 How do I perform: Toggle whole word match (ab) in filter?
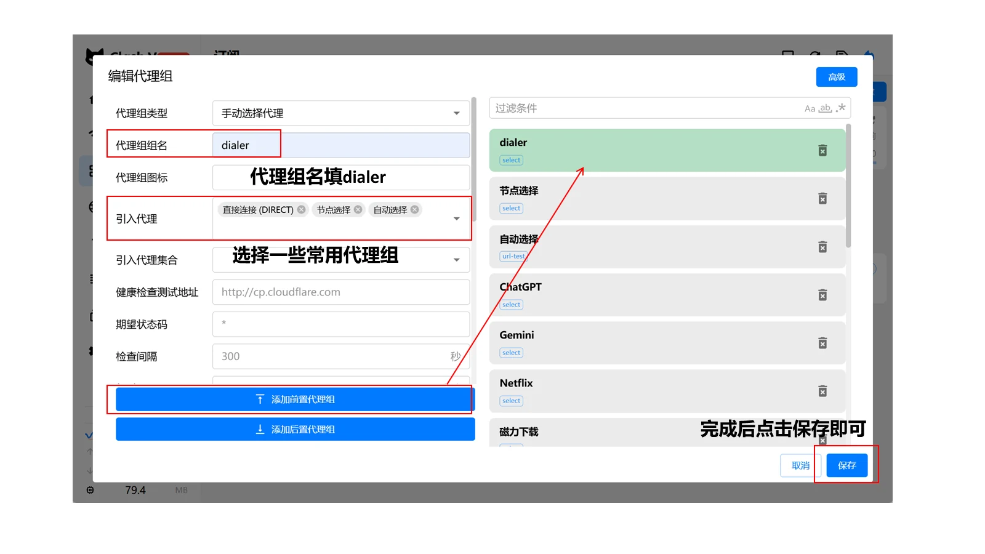[x=825, y=108]
